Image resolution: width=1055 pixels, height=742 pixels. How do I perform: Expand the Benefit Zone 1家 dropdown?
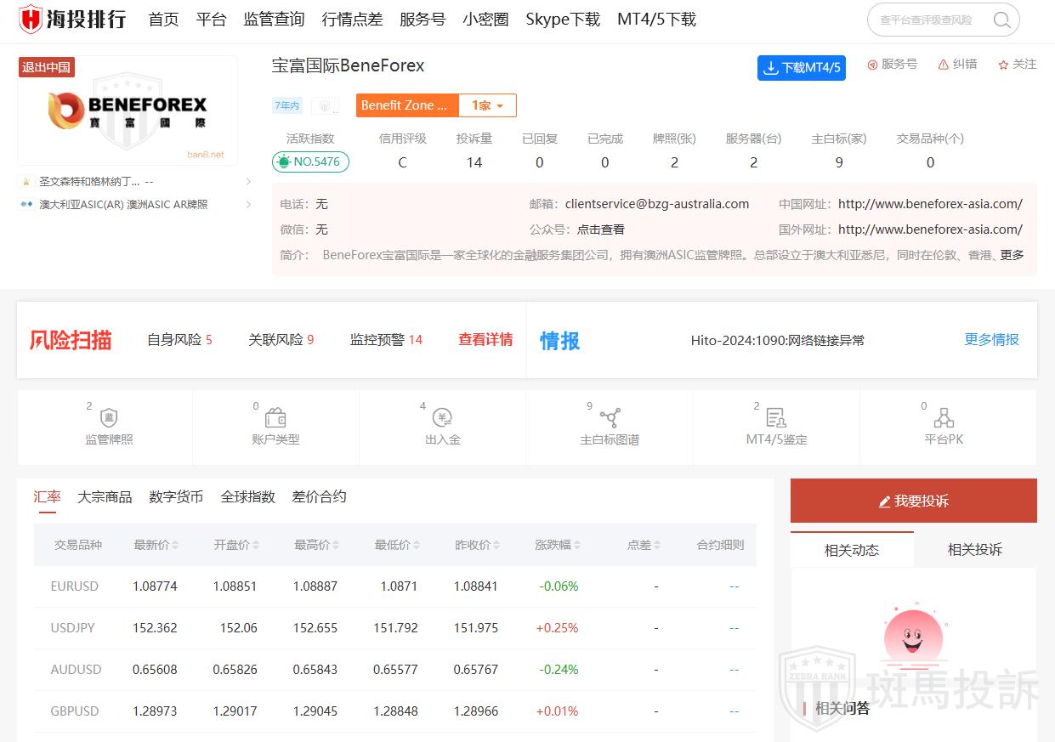(x=487, y=105)
